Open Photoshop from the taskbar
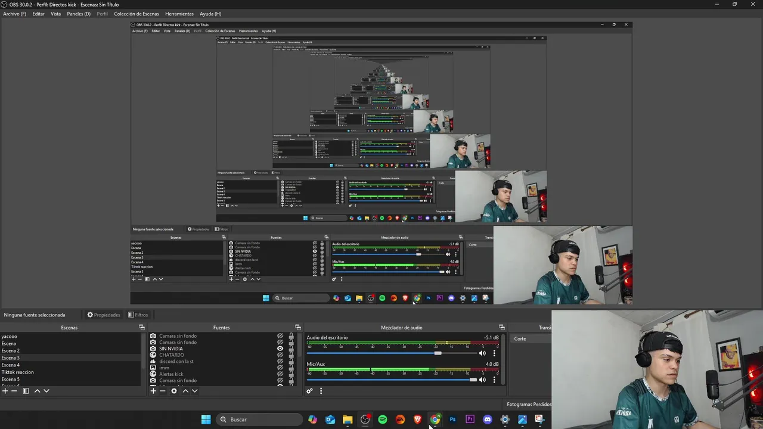763x429 pixels. coord(452,419)
